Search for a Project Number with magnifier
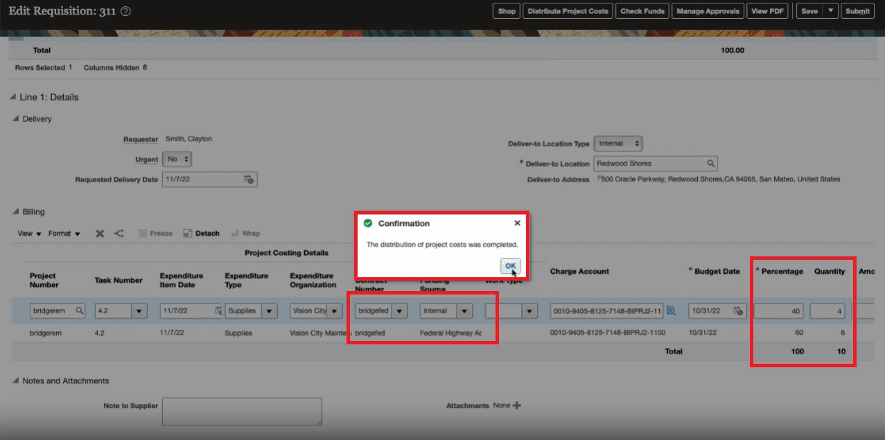The width and height of the screenshot is (885, 440). 78,310
